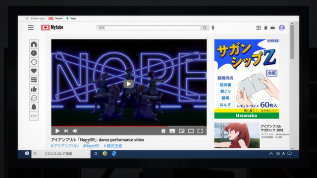Open hashtag #Nope!!!! link
Image resolution: width=317 pixels, height=178 pixels.
click(91, 146)
